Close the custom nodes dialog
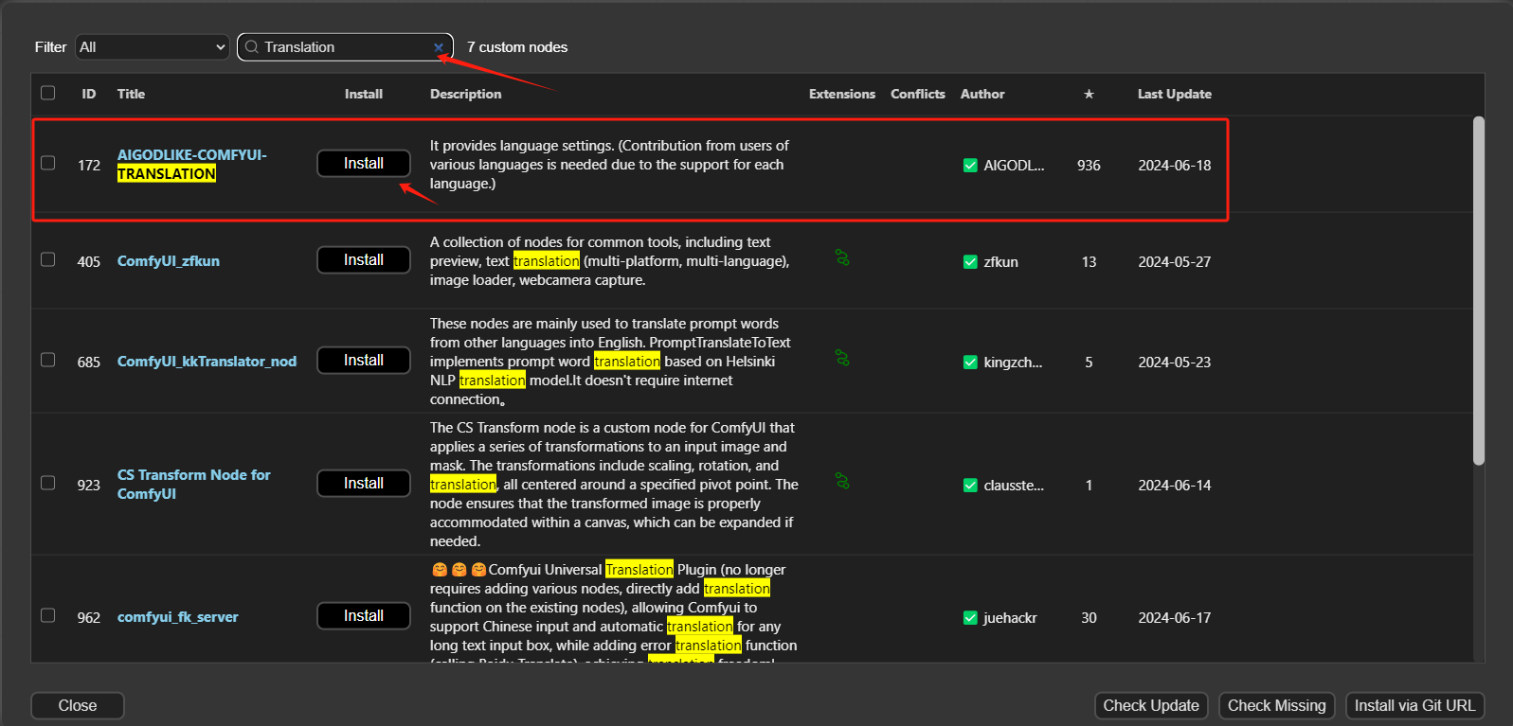The height and width of the screenshot is (726, 1513). (78, 706)
